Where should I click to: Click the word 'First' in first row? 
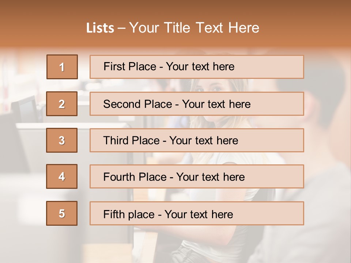click(111, 66)
